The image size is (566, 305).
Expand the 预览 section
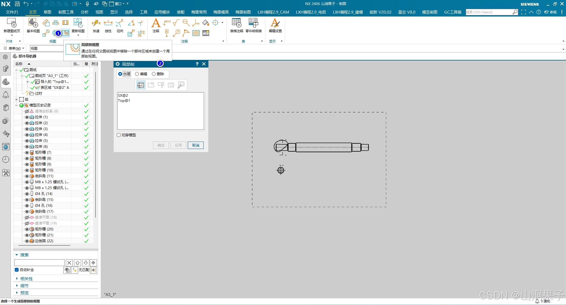[17, 293]
